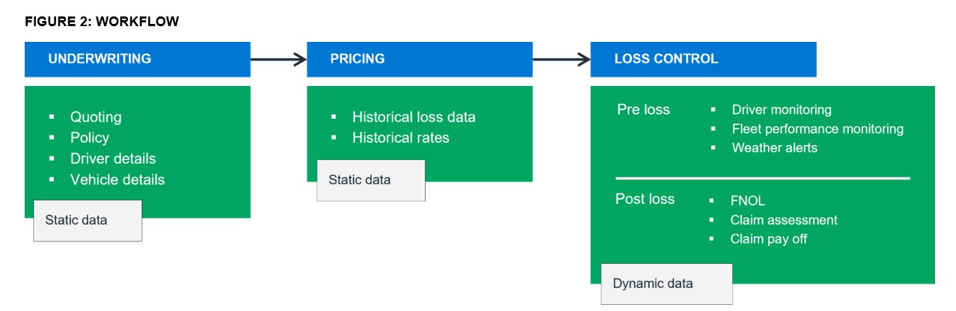Click the Vehicle details entry
This screenshot has width=956, height=311.
coord(118,179)
